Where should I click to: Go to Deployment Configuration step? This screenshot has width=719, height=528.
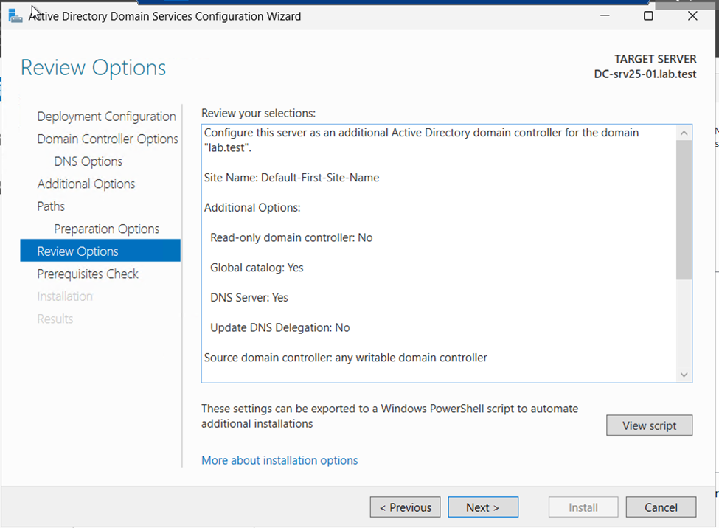tap(106, 117)
